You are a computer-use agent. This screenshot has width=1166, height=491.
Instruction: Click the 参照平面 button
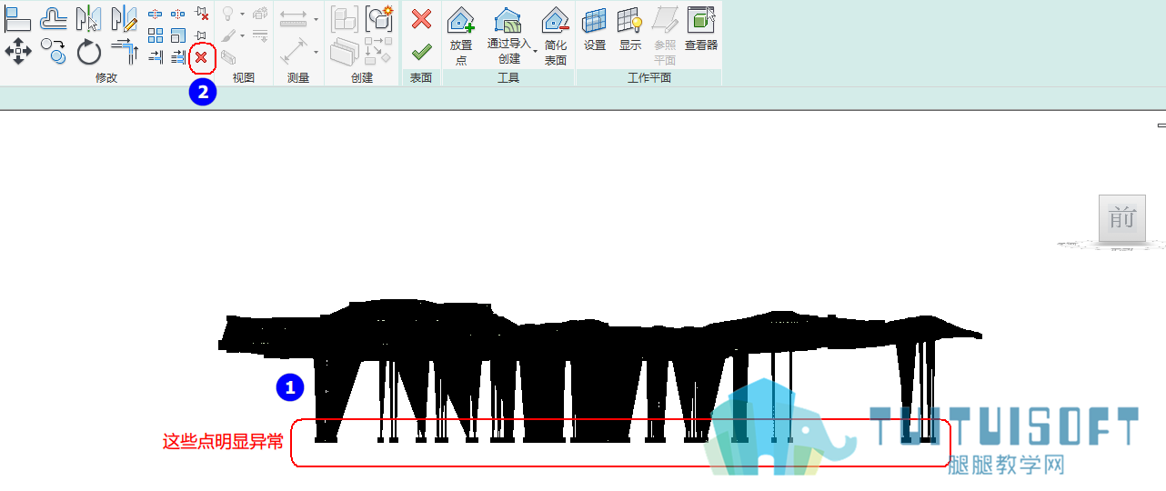click(666, 35)
